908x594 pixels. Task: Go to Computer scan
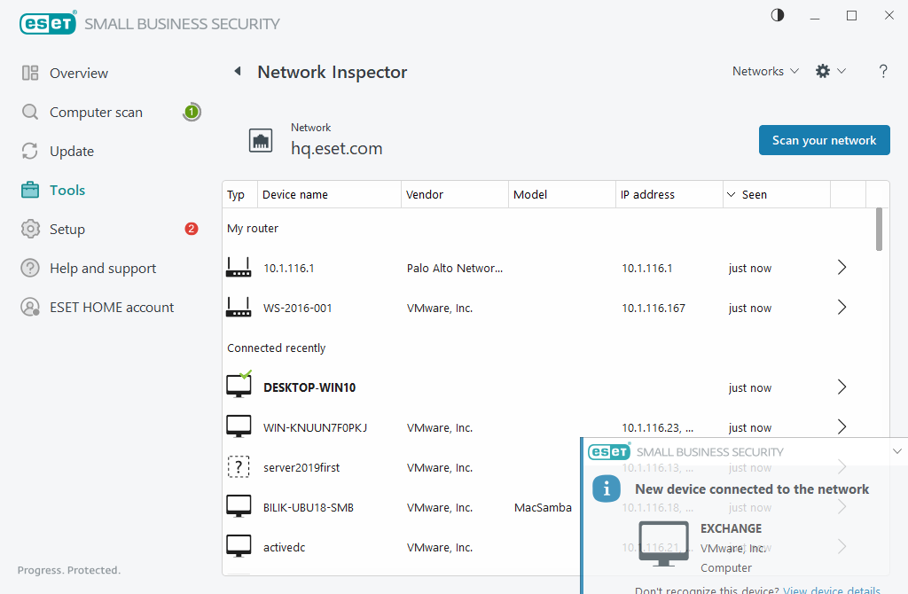(96, 113)
